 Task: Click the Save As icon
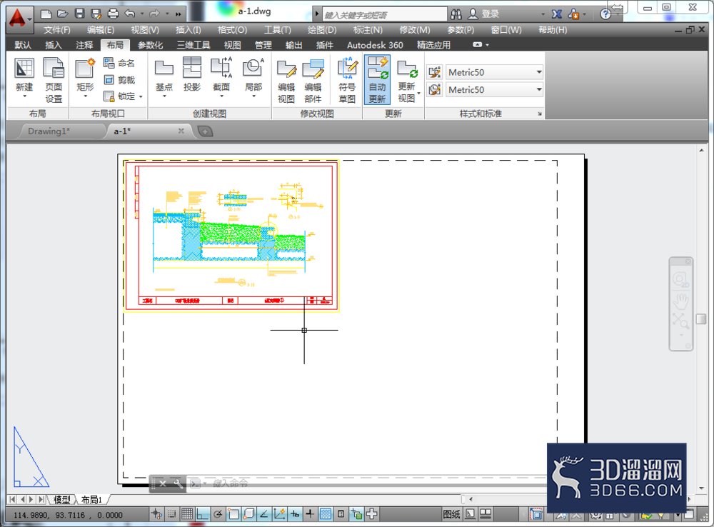coord(96,14)
